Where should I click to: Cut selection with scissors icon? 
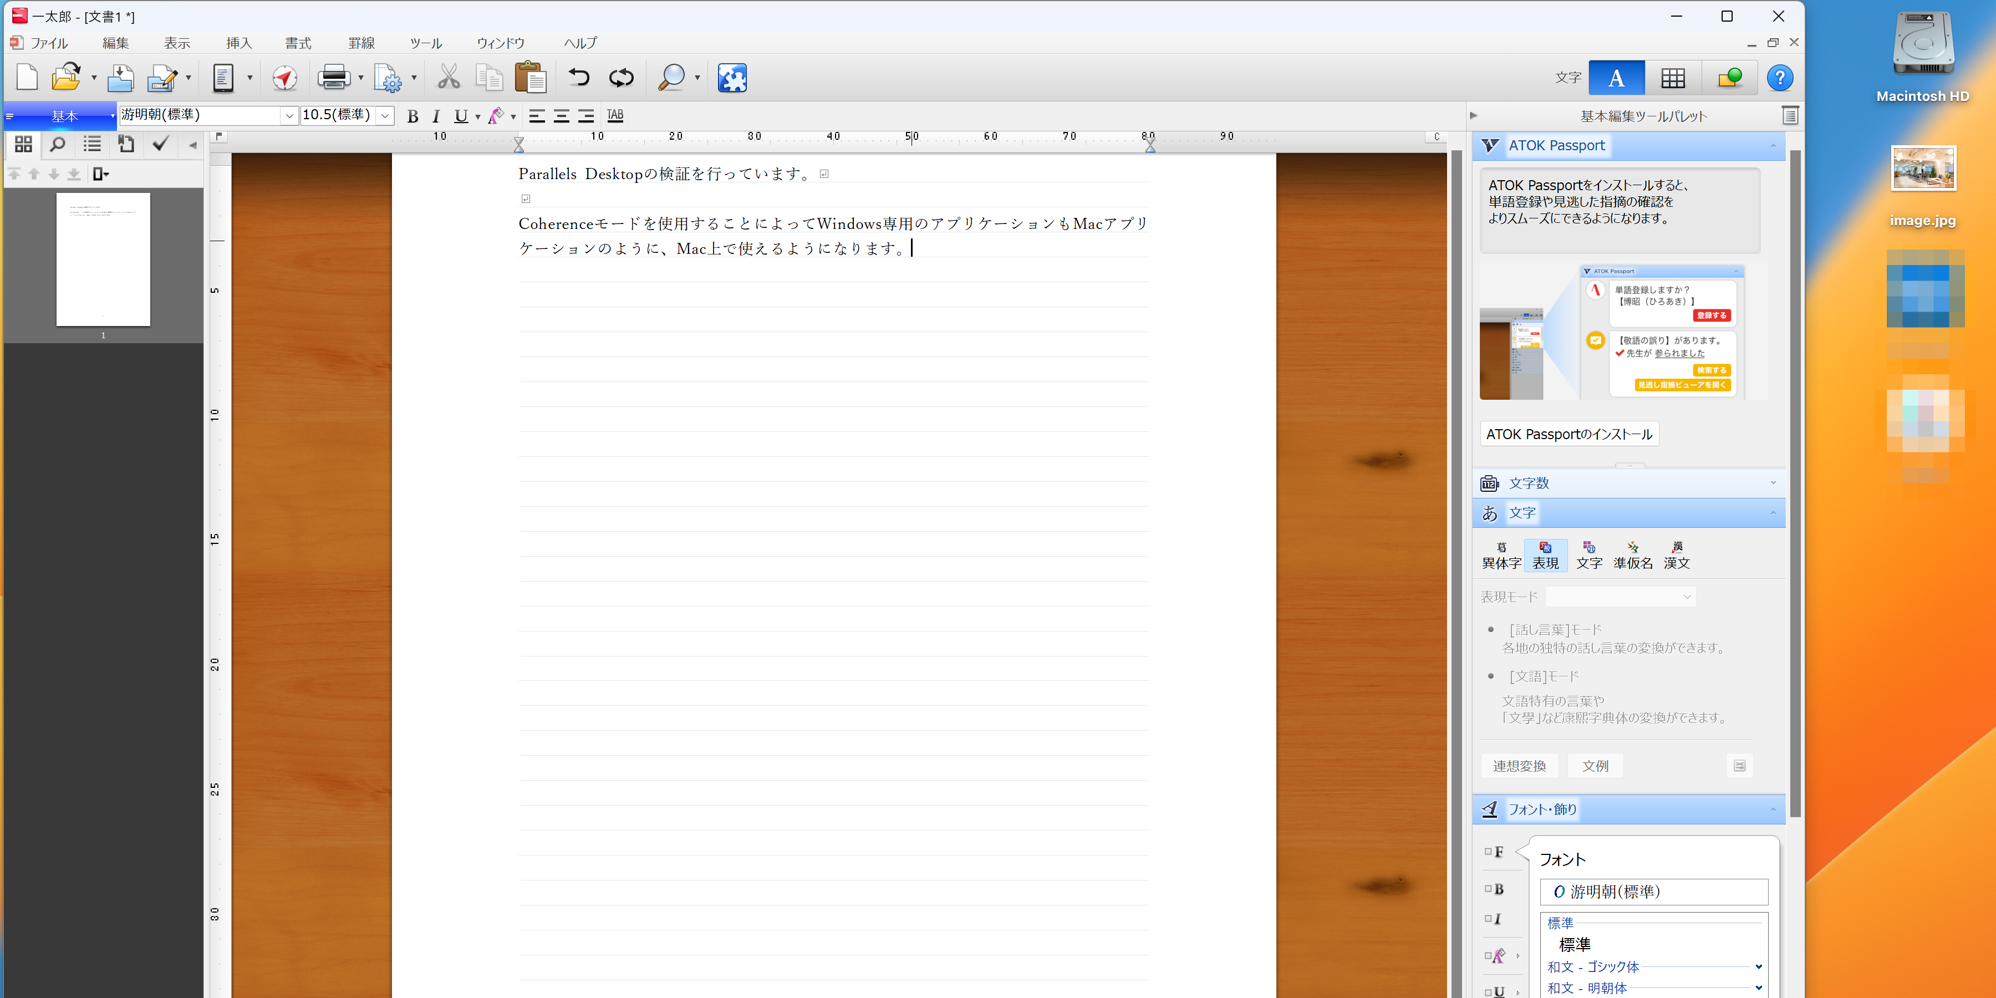[x=449, y=78]
